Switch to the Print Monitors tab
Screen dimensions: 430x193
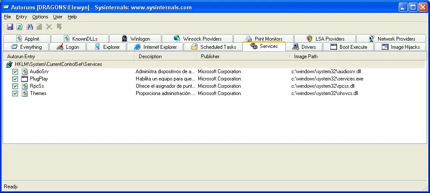point(263,39)
